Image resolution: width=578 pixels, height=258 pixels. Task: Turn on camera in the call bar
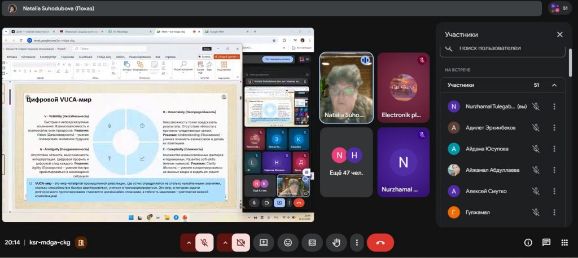coord(240,242)
